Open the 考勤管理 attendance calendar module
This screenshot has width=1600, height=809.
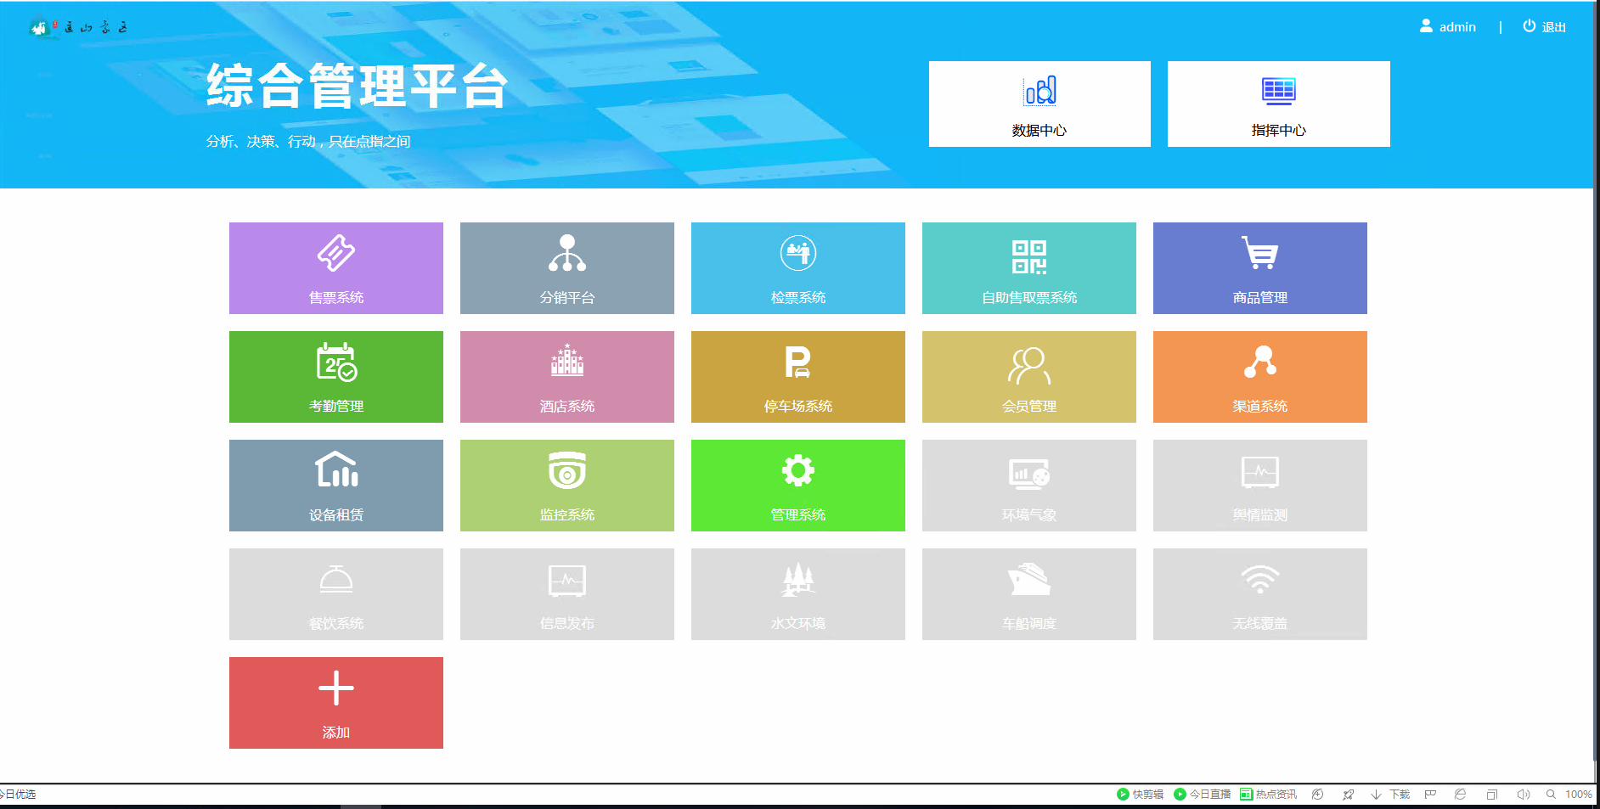pos(335,377)
